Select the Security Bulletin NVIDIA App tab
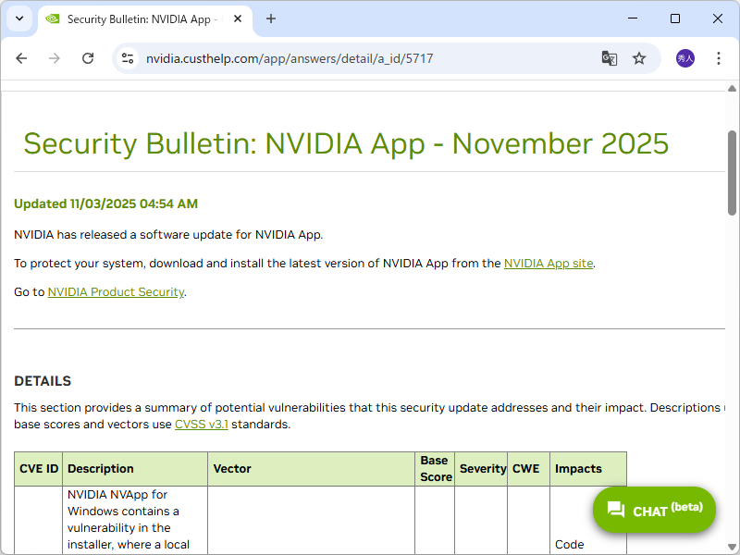Image resolution: width=740 pixels, height=555 pixels. point(145,19)
